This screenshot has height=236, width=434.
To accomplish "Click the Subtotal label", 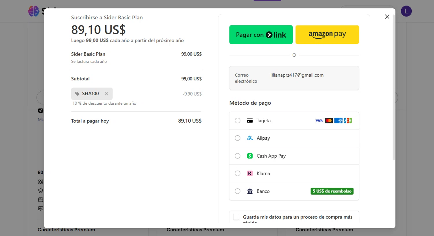I will 80,79.
